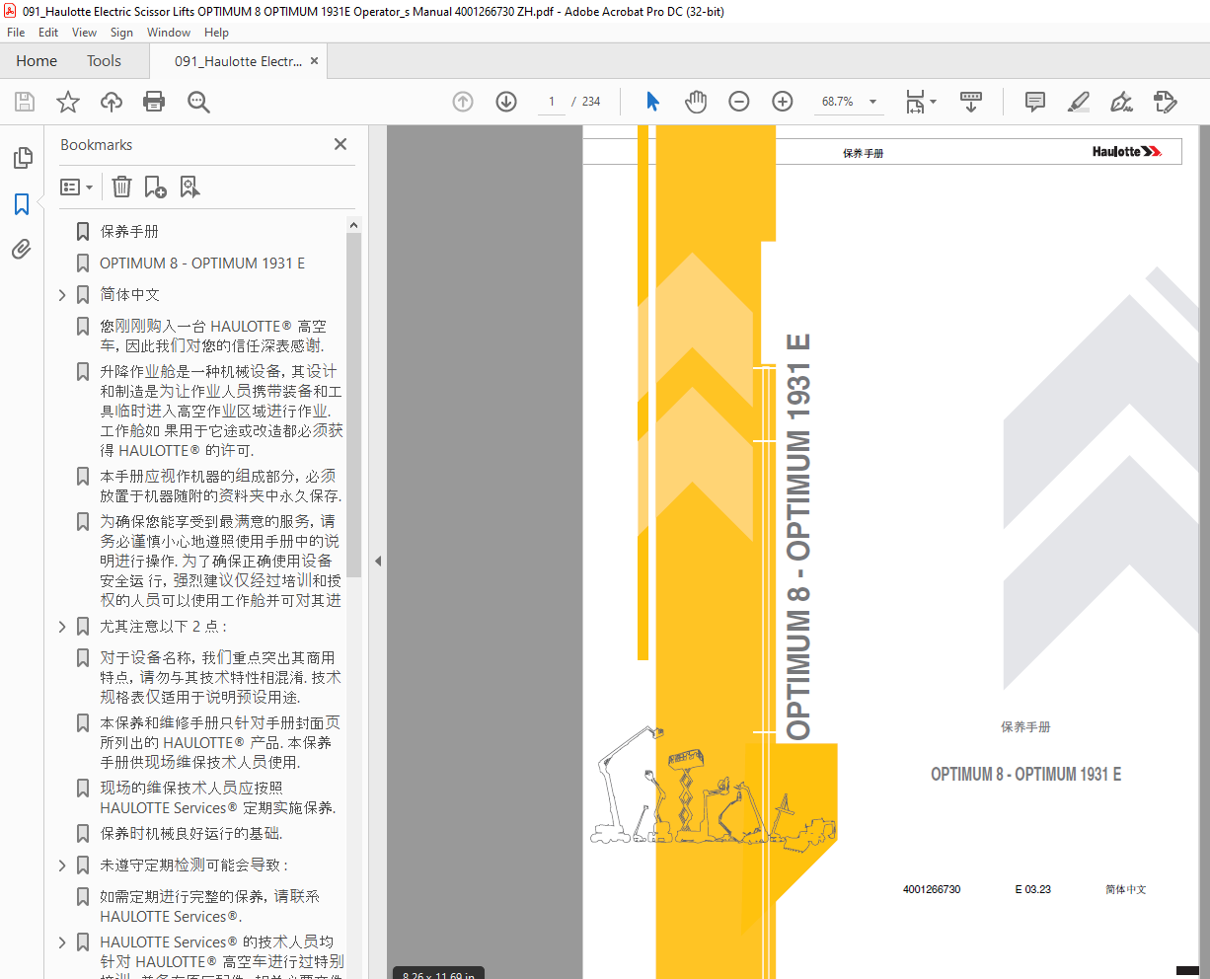Open the Window menu

point(169,33)
